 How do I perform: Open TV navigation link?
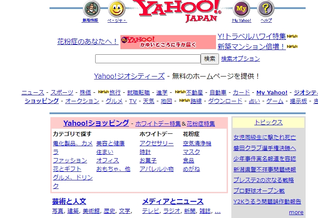(133, 101)
